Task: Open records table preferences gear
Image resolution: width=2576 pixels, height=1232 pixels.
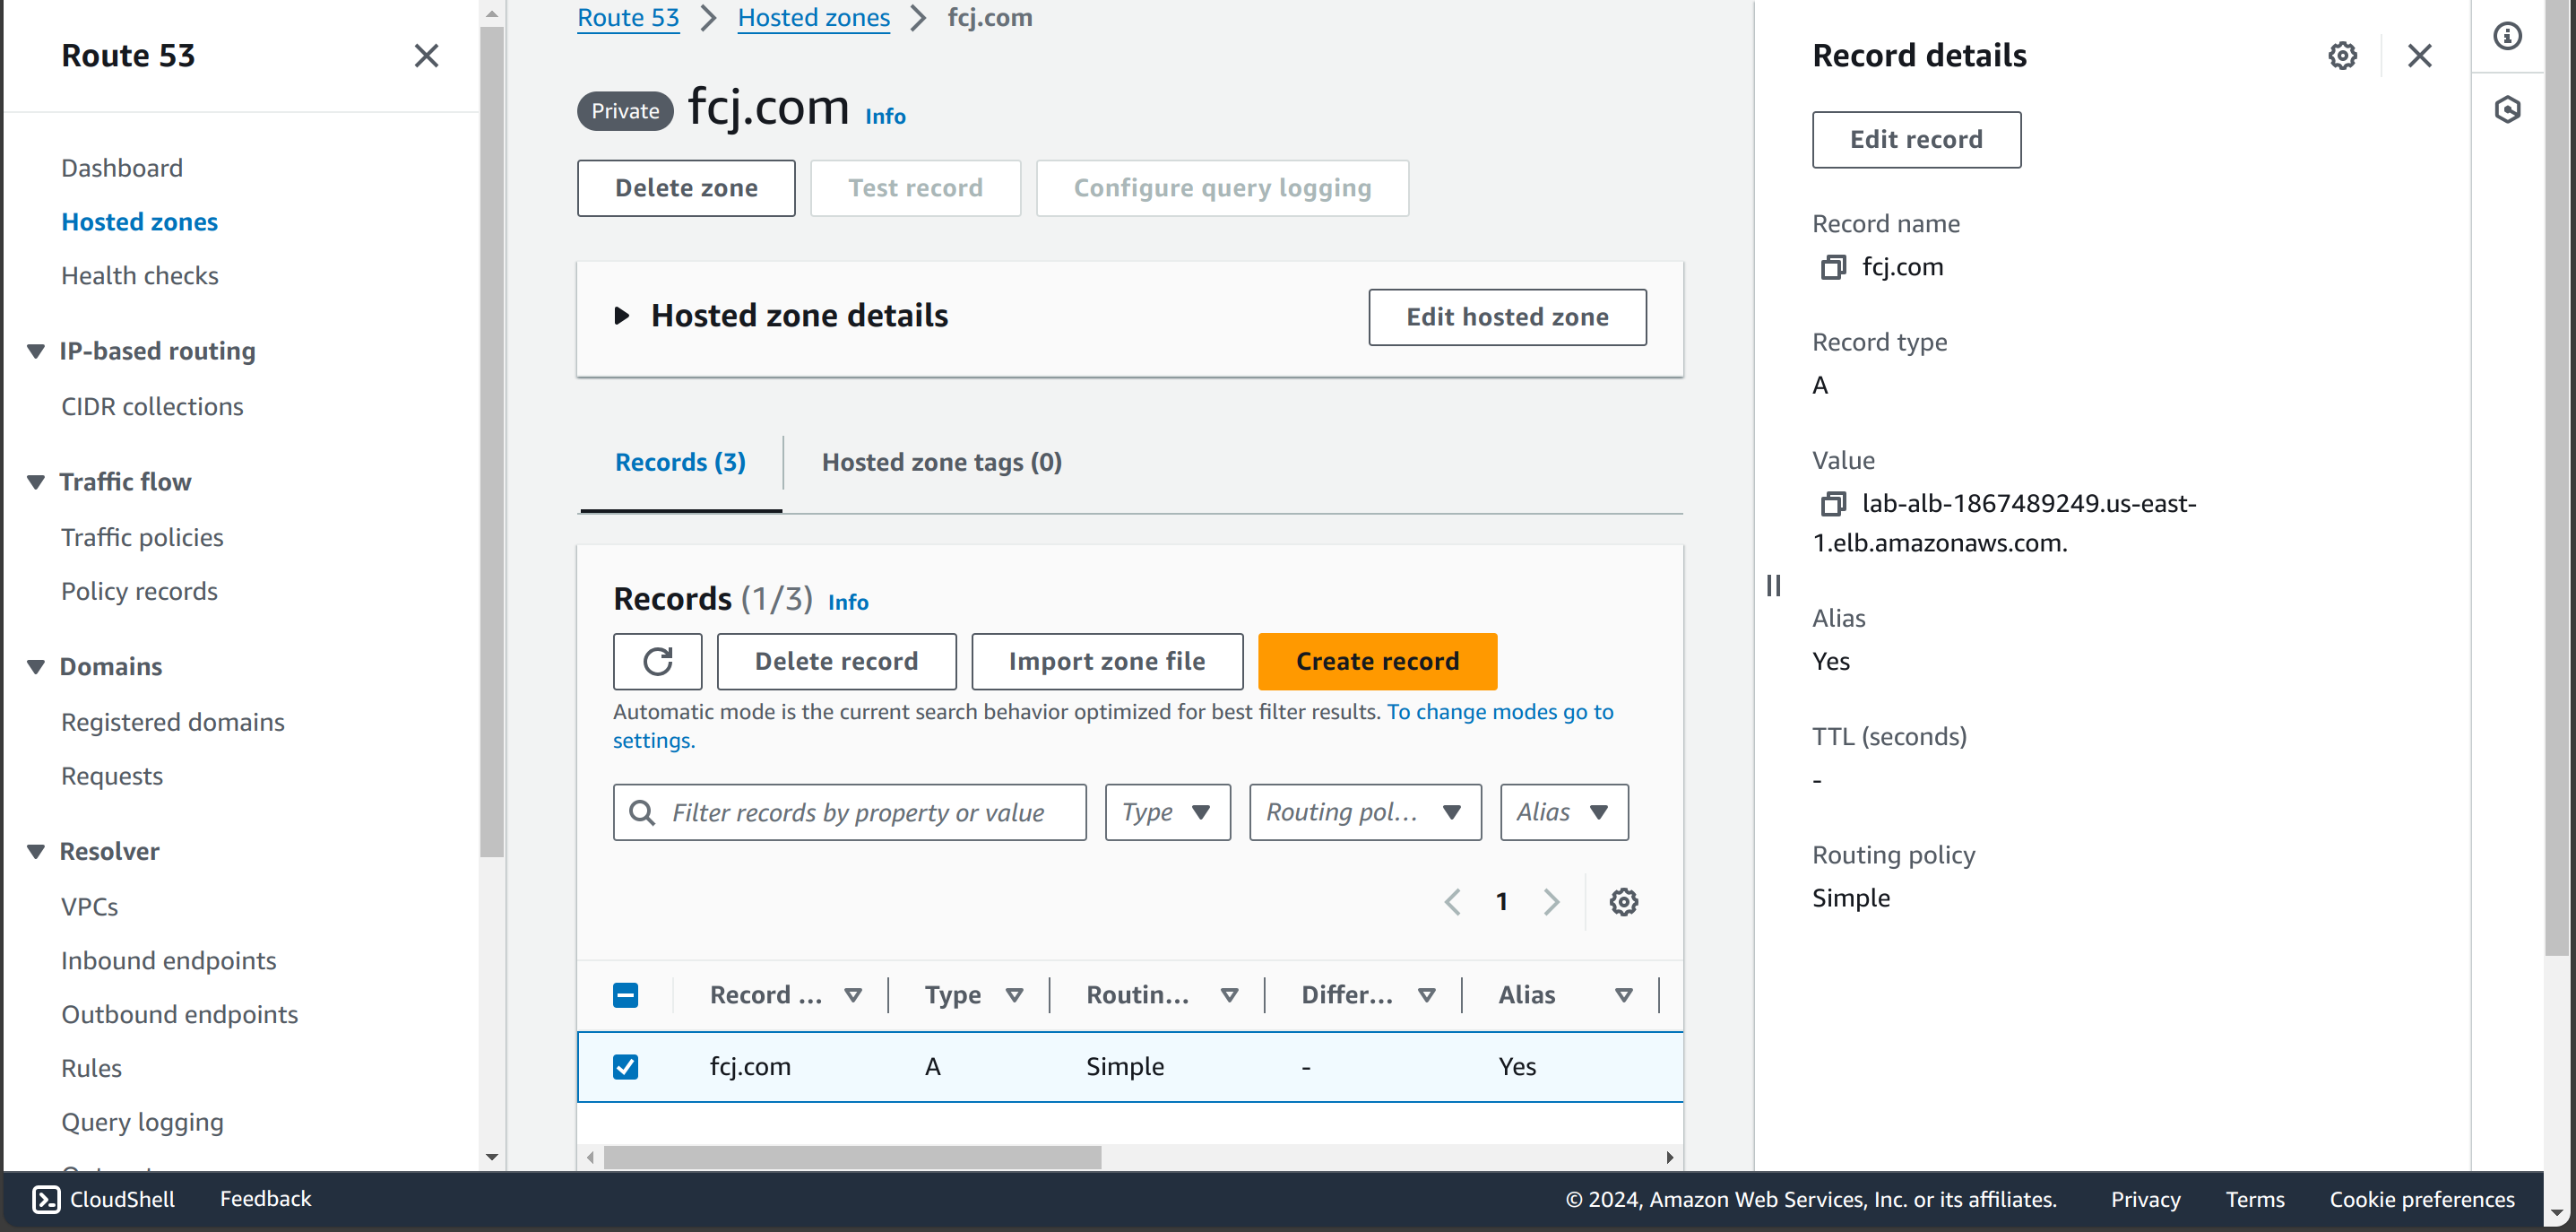Action: tap(1623, 902)
